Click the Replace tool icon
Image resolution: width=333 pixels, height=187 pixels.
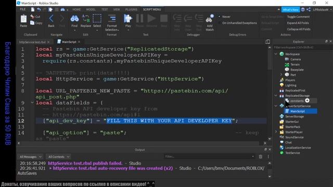pyautogui.click(x=86, y=19)
